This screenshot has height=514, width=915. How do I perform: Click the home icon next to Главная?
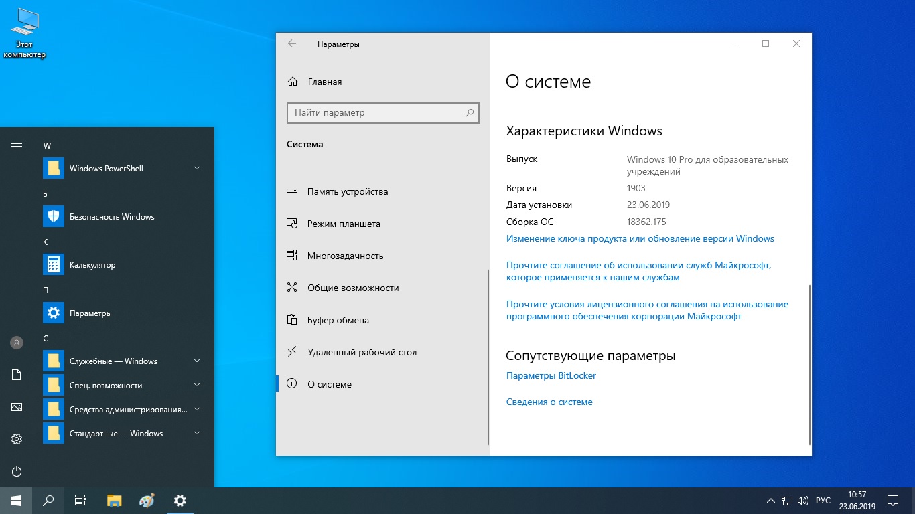pyautogui.click(x=293, y=82)
